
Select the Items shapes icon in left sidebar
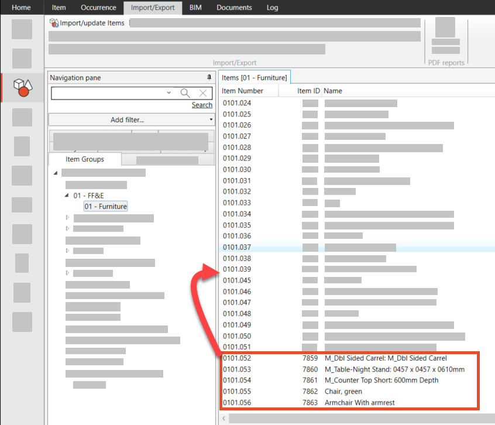(22, 88)
